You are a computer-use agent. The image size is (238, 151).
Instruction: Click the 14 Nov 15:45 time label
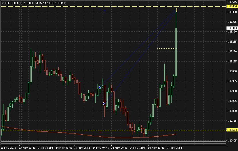(175, 148)
